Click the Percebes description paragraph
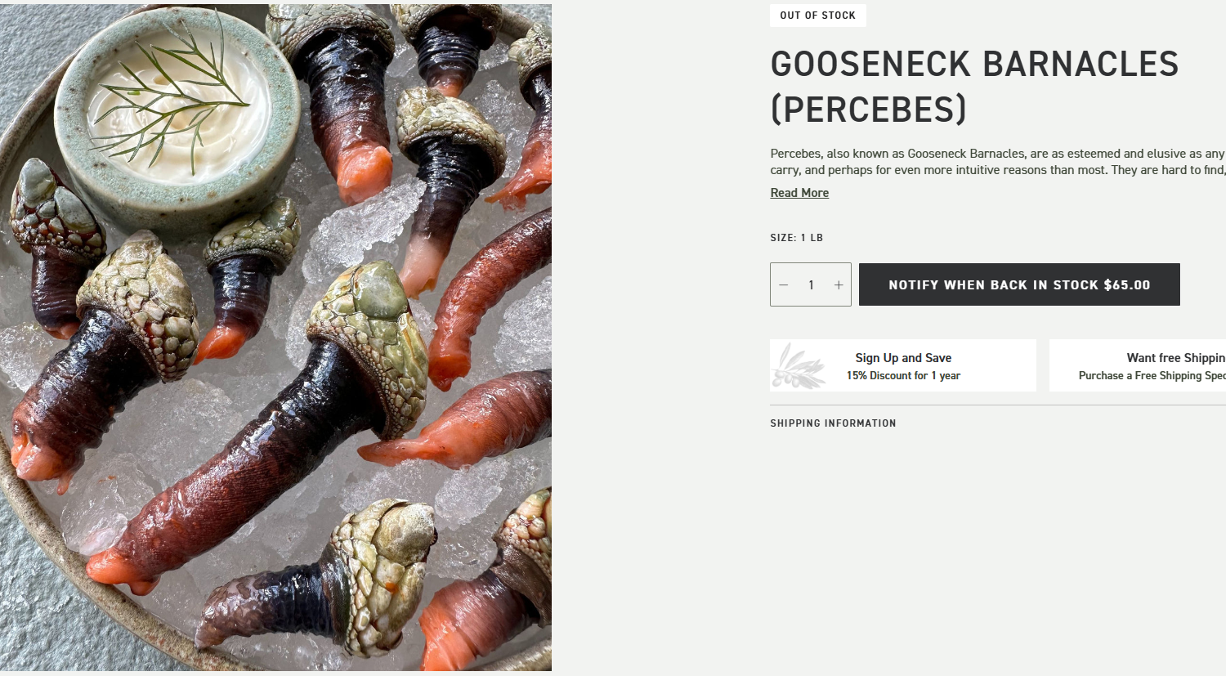Image resolution: width=1226 pixels, height=676 pixels. point(998,162)
